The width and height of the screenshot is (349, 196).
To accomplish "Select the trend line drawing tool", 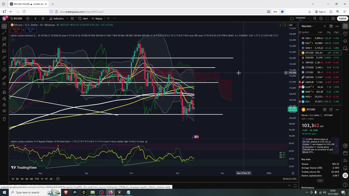I will pyautogui.click(x=4, y=32).
